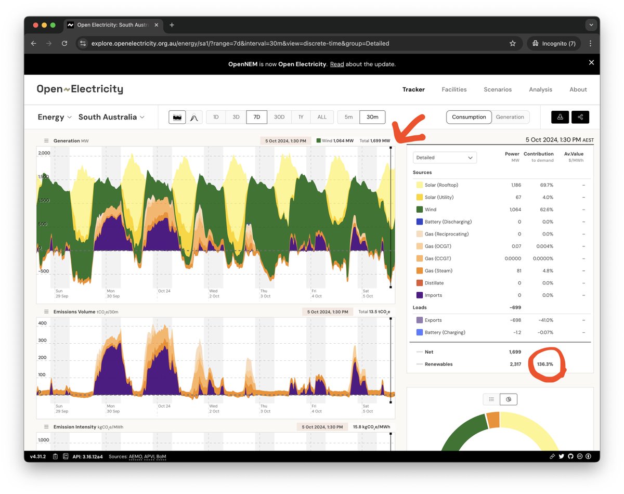Click the document icon next to the API version
624x494 pixels.
66,457
